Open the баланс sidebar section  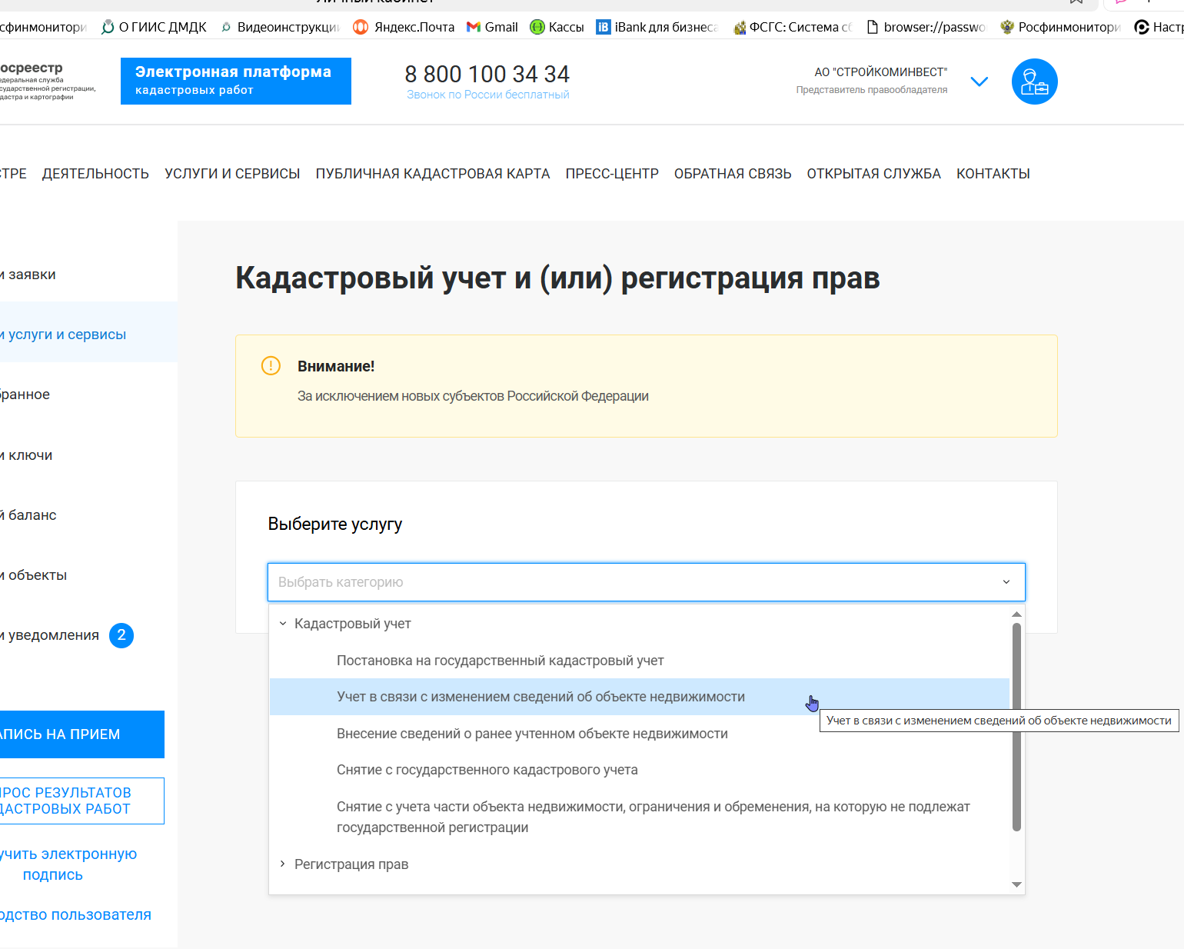pos(88,515)
